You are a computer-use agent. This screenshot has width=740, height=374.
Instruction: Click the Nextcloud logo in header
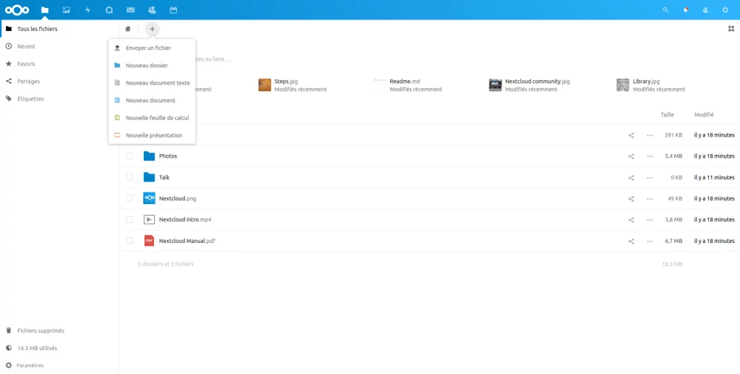[17, 10]
